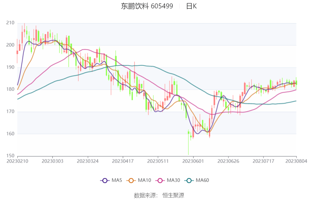This screenshot has height=199, width=318.
Task: Click the 恒生聚源 data source text
Action: (173, 195)
